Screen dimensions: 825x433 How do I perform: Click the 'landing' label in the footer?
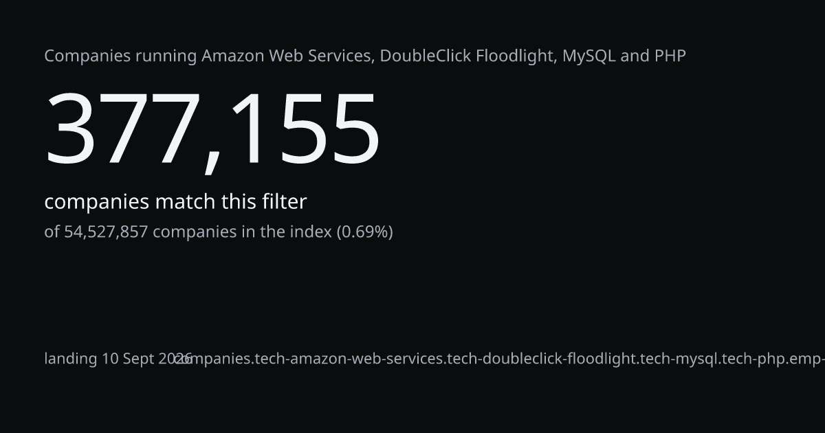71,359
